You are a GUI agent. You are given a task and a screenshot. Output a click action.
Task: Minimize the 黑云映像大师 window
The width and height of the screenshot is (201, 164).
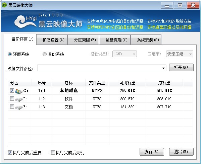coord(167,5)
